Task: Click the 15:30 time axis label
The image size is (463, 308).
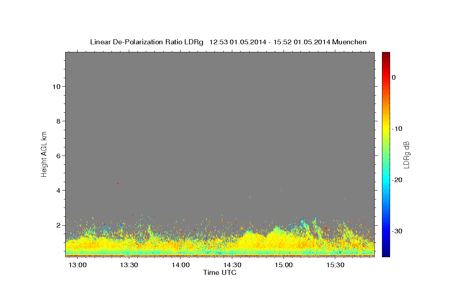Action: pos(335,265)
